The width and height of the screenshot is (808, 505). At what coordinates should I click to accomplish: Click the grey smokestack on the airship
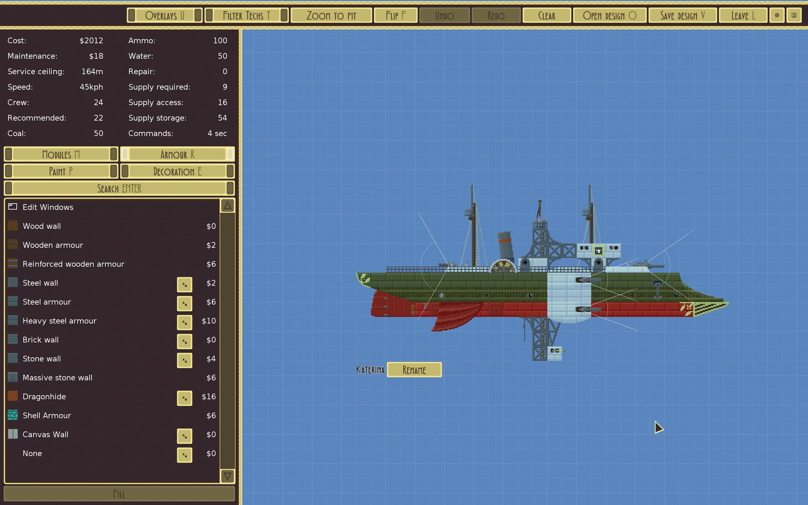pyautogui.click(x=506, y=246)
